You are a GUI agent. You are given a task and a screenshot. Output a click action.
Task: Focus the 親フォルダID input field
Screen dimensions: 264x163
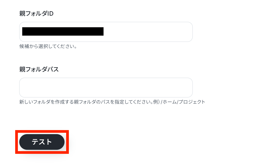click(106, 32)
